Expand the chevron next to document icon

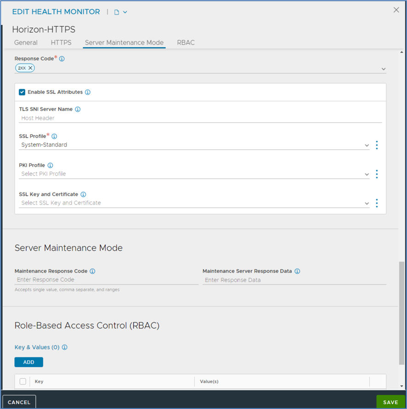[125, 12]
